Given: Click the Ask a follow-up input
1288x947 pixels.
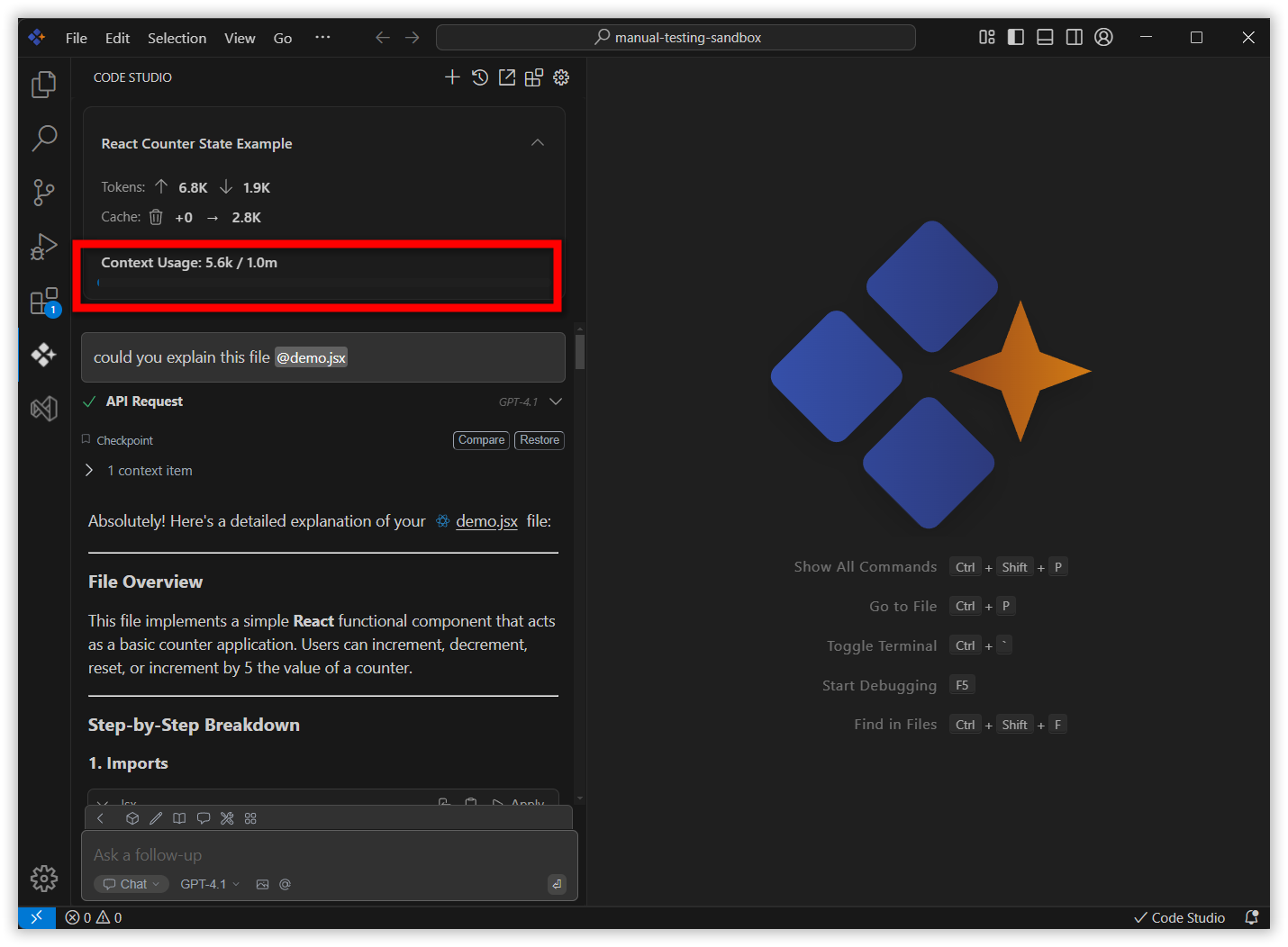Looking at the screenshot, I should pos(330,855).
